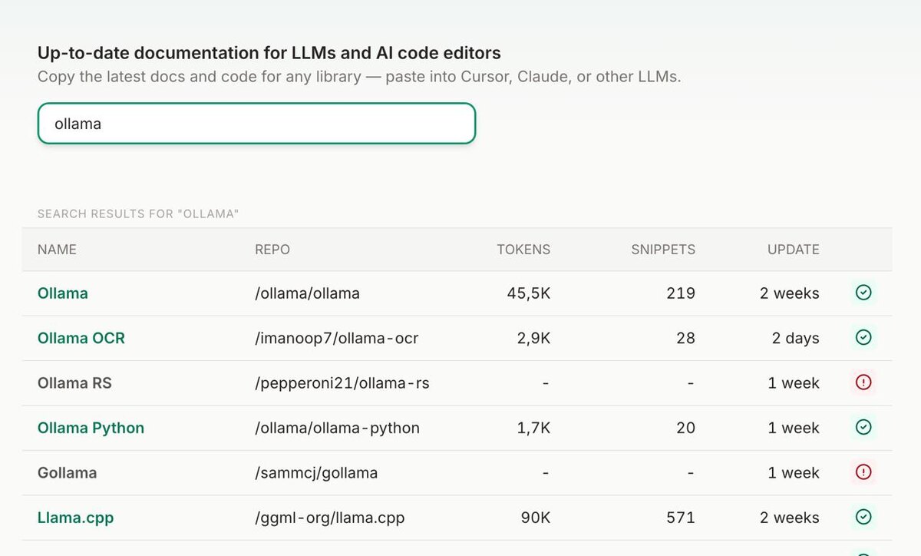Select the Gollama entry name
The width and height of the screenshot is (921, 556).
point(68,473)
